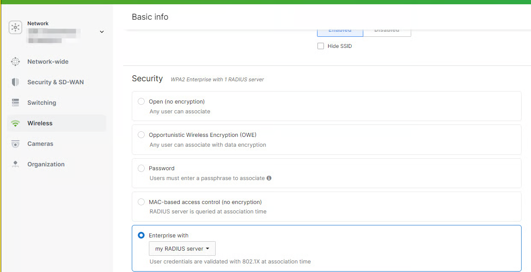Click the info icon beside passphrase text
Image resolution: width=531 pixels, height=272 pixels.
coord(269,178)
